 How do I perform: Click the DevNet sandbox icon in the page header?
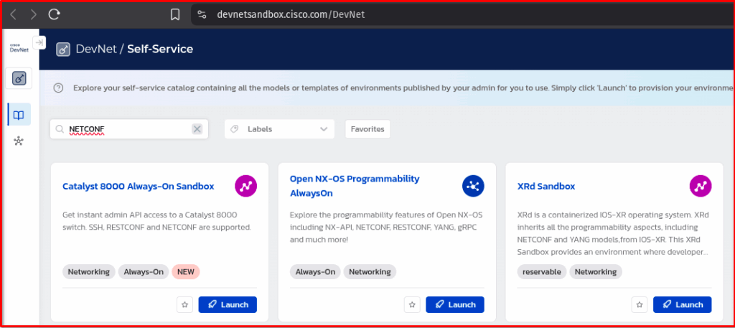tap(63, 50)
